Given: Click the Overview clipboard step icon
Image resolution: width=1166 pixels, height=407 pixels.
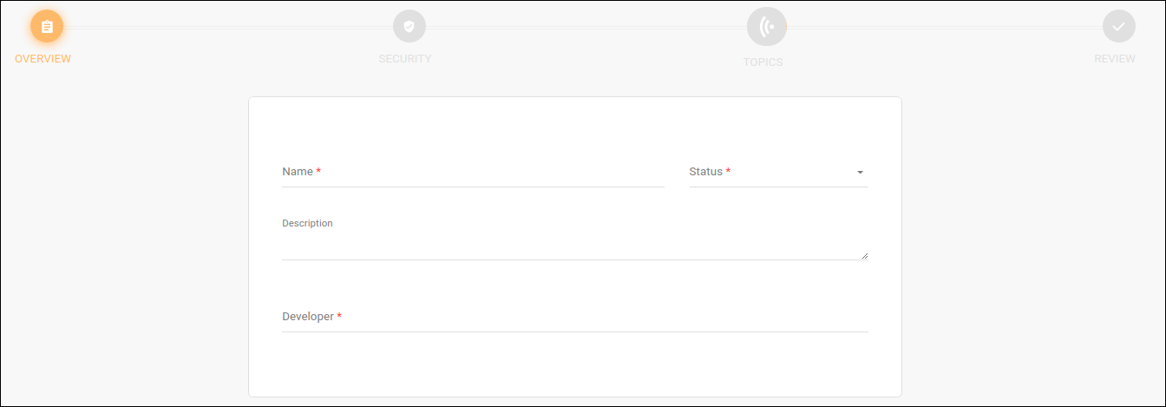Looking at the screenshot, I should click(47, 27).
